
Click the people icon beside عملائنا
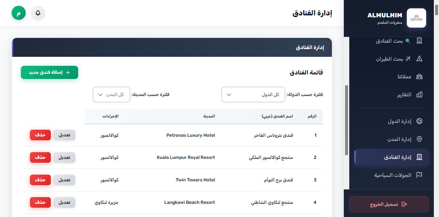pyautogui.click(x=419, y=77)
